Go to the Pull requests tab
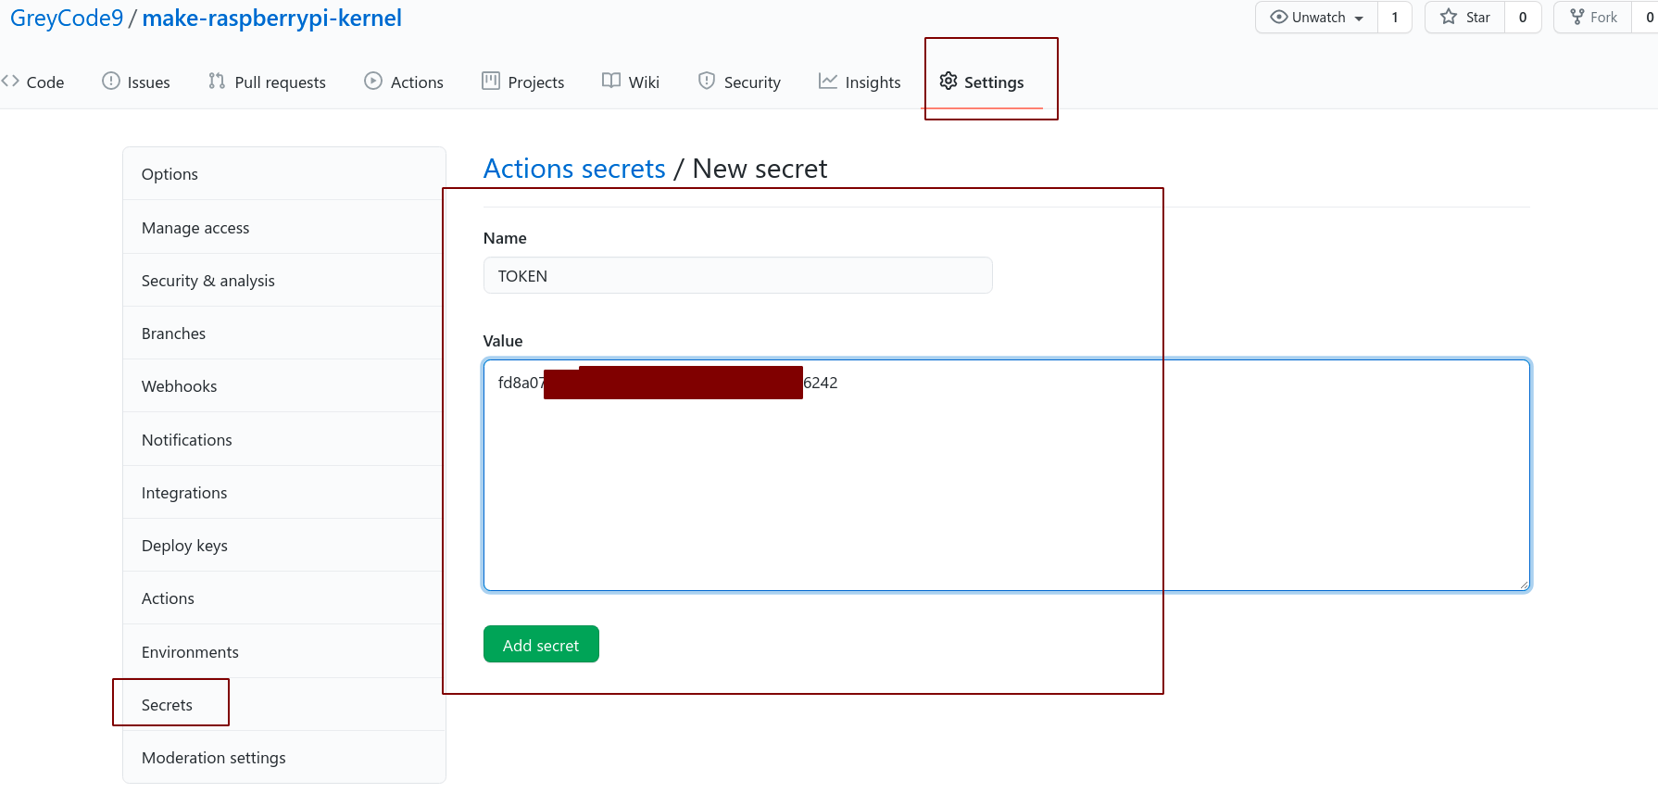The image size is (1658, 793). coord(267,82)
